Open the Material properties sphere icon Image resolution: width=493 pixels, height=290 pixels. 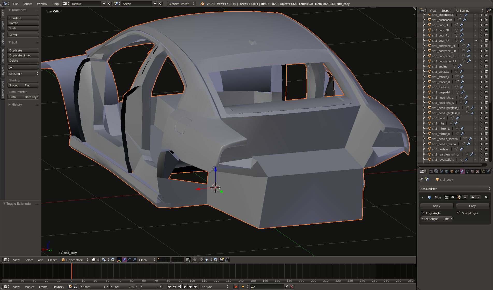coord(473,171)
